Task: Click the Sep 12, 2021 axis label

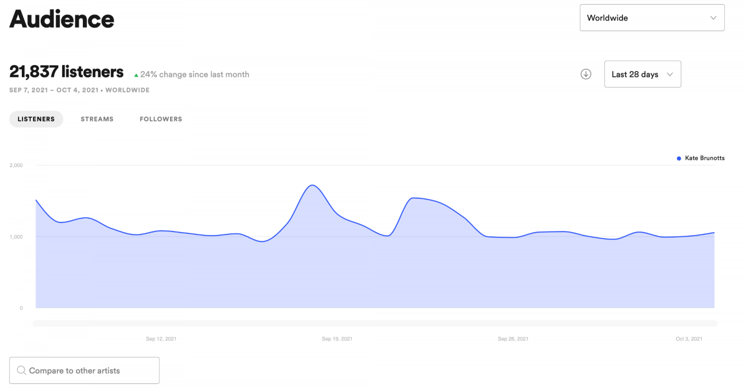Action: (x=161, y=339)
